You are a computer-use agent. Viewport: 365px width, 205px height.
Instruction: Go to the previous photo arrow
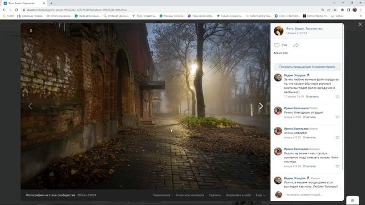click(x=30, y=106)
